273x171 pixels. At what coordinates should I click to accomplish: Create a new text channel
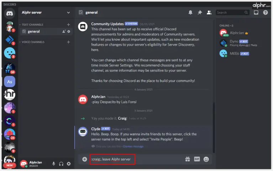pos(68,25)
